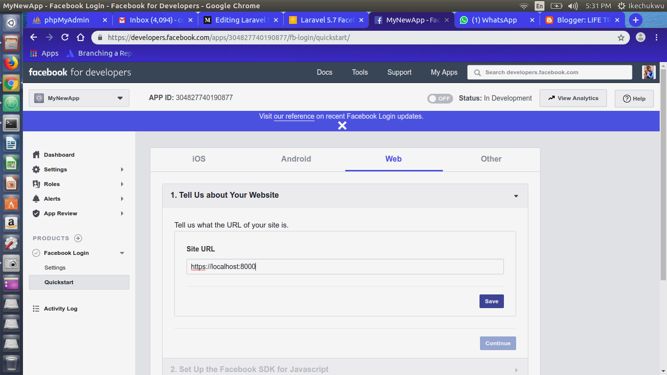Viewport: 667px width, 375px height.
Task: Open the volume icon in top panel
Action: point(573,6)
